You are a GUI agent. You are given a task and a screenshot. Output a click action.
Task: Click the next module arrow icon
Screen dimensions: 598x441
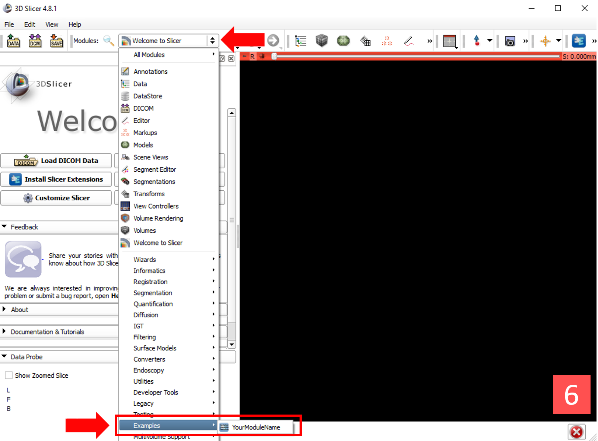(273, 40)
